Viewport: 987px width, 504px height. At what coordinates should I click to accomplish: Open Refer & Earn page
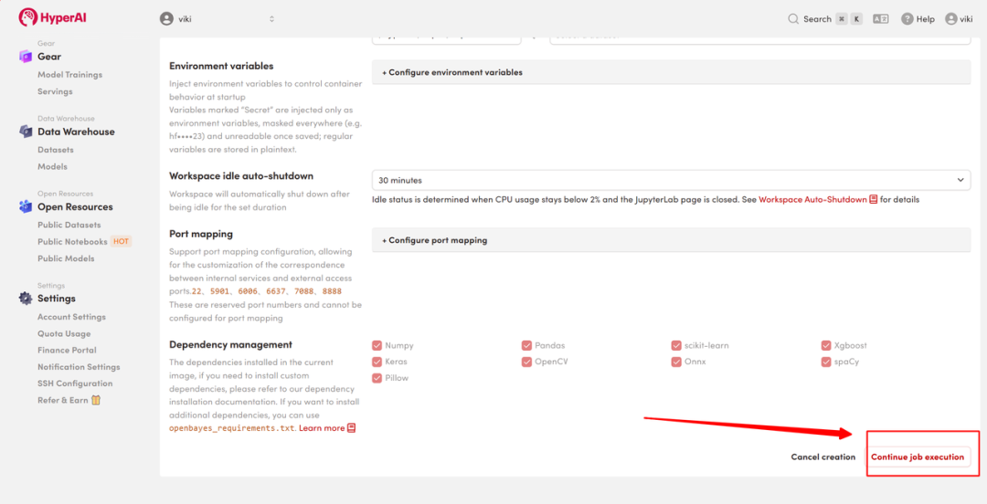[64, 400]
